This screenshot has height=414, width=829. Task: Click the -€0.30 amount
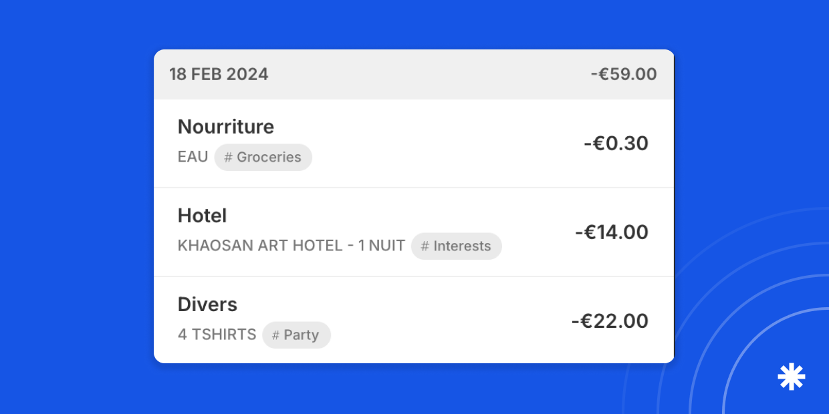click(616, 144)
